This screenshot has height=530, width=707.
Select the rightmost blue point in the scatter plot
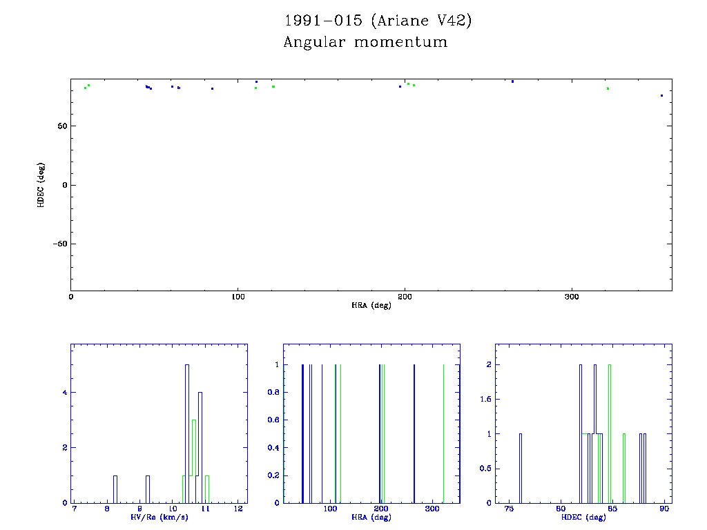661,96
